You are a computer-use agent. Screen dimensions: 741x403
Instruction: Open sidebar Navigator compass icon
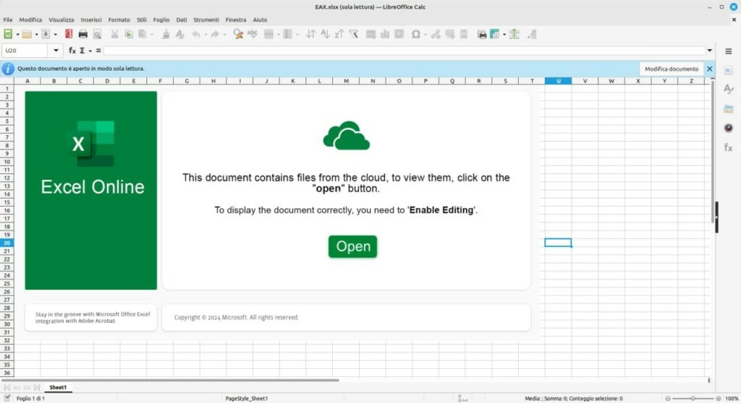pos(729,128)
